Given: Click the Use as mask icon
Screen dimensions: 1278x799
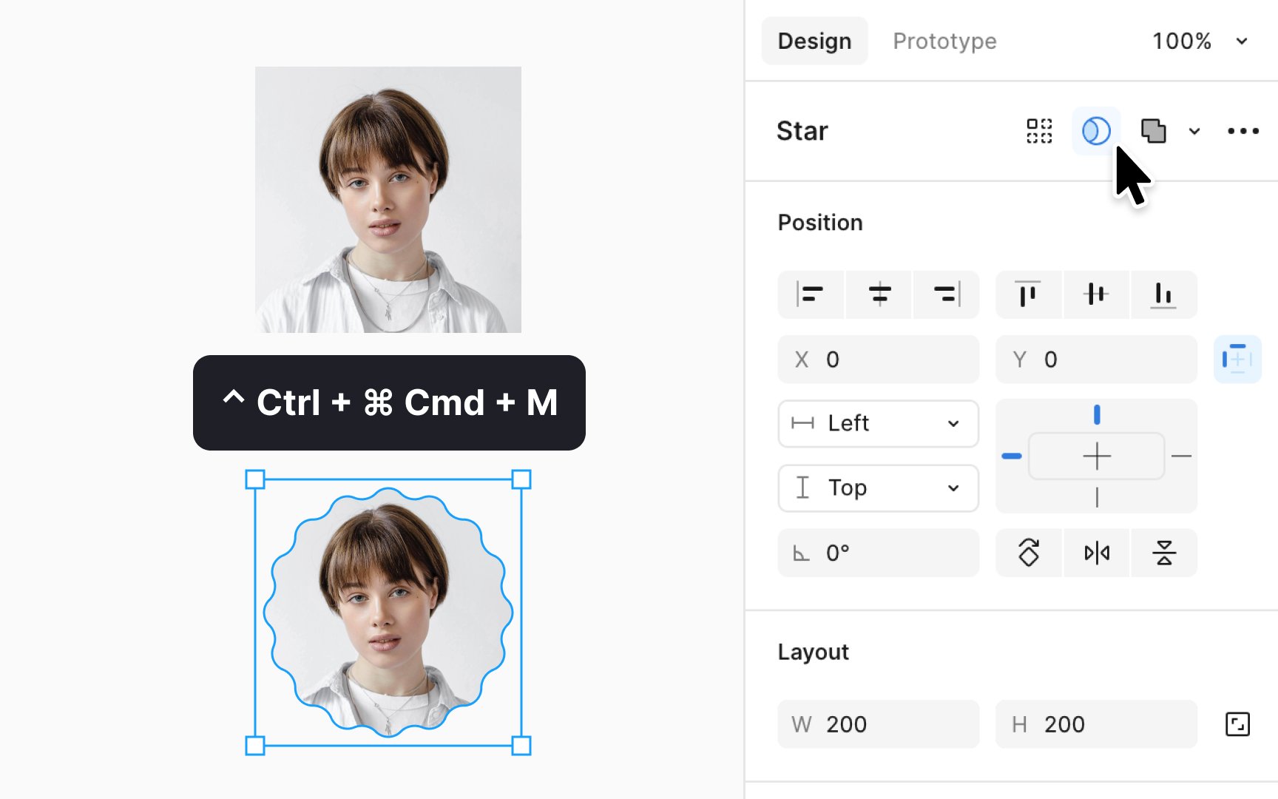Looking at the screenshot, I should 1096,131.
